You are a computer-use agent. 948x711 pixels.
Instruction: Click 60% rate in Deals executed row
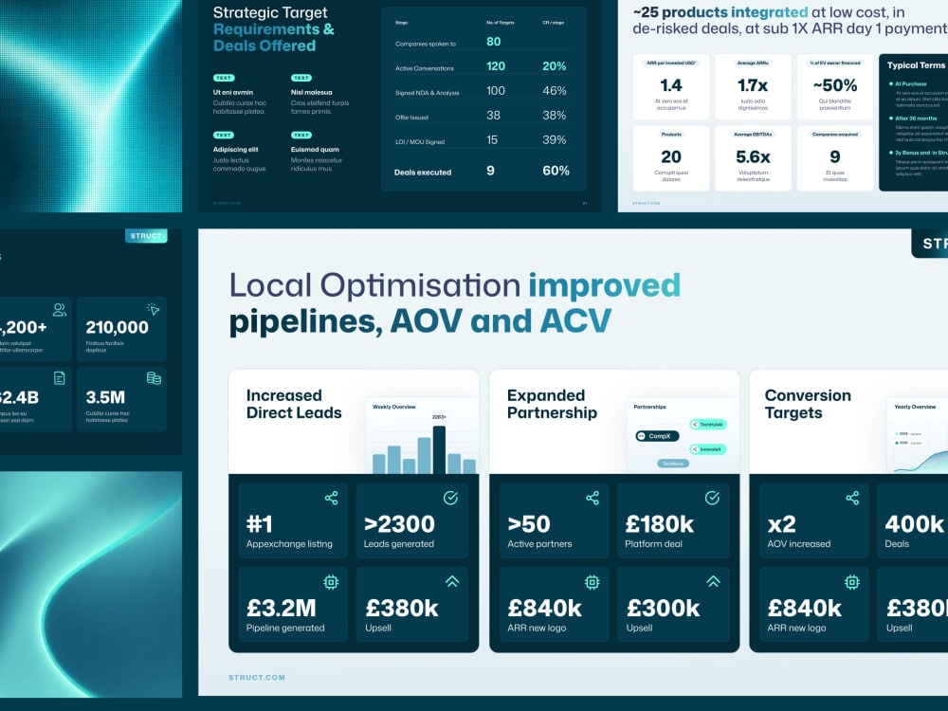(556, 171)
